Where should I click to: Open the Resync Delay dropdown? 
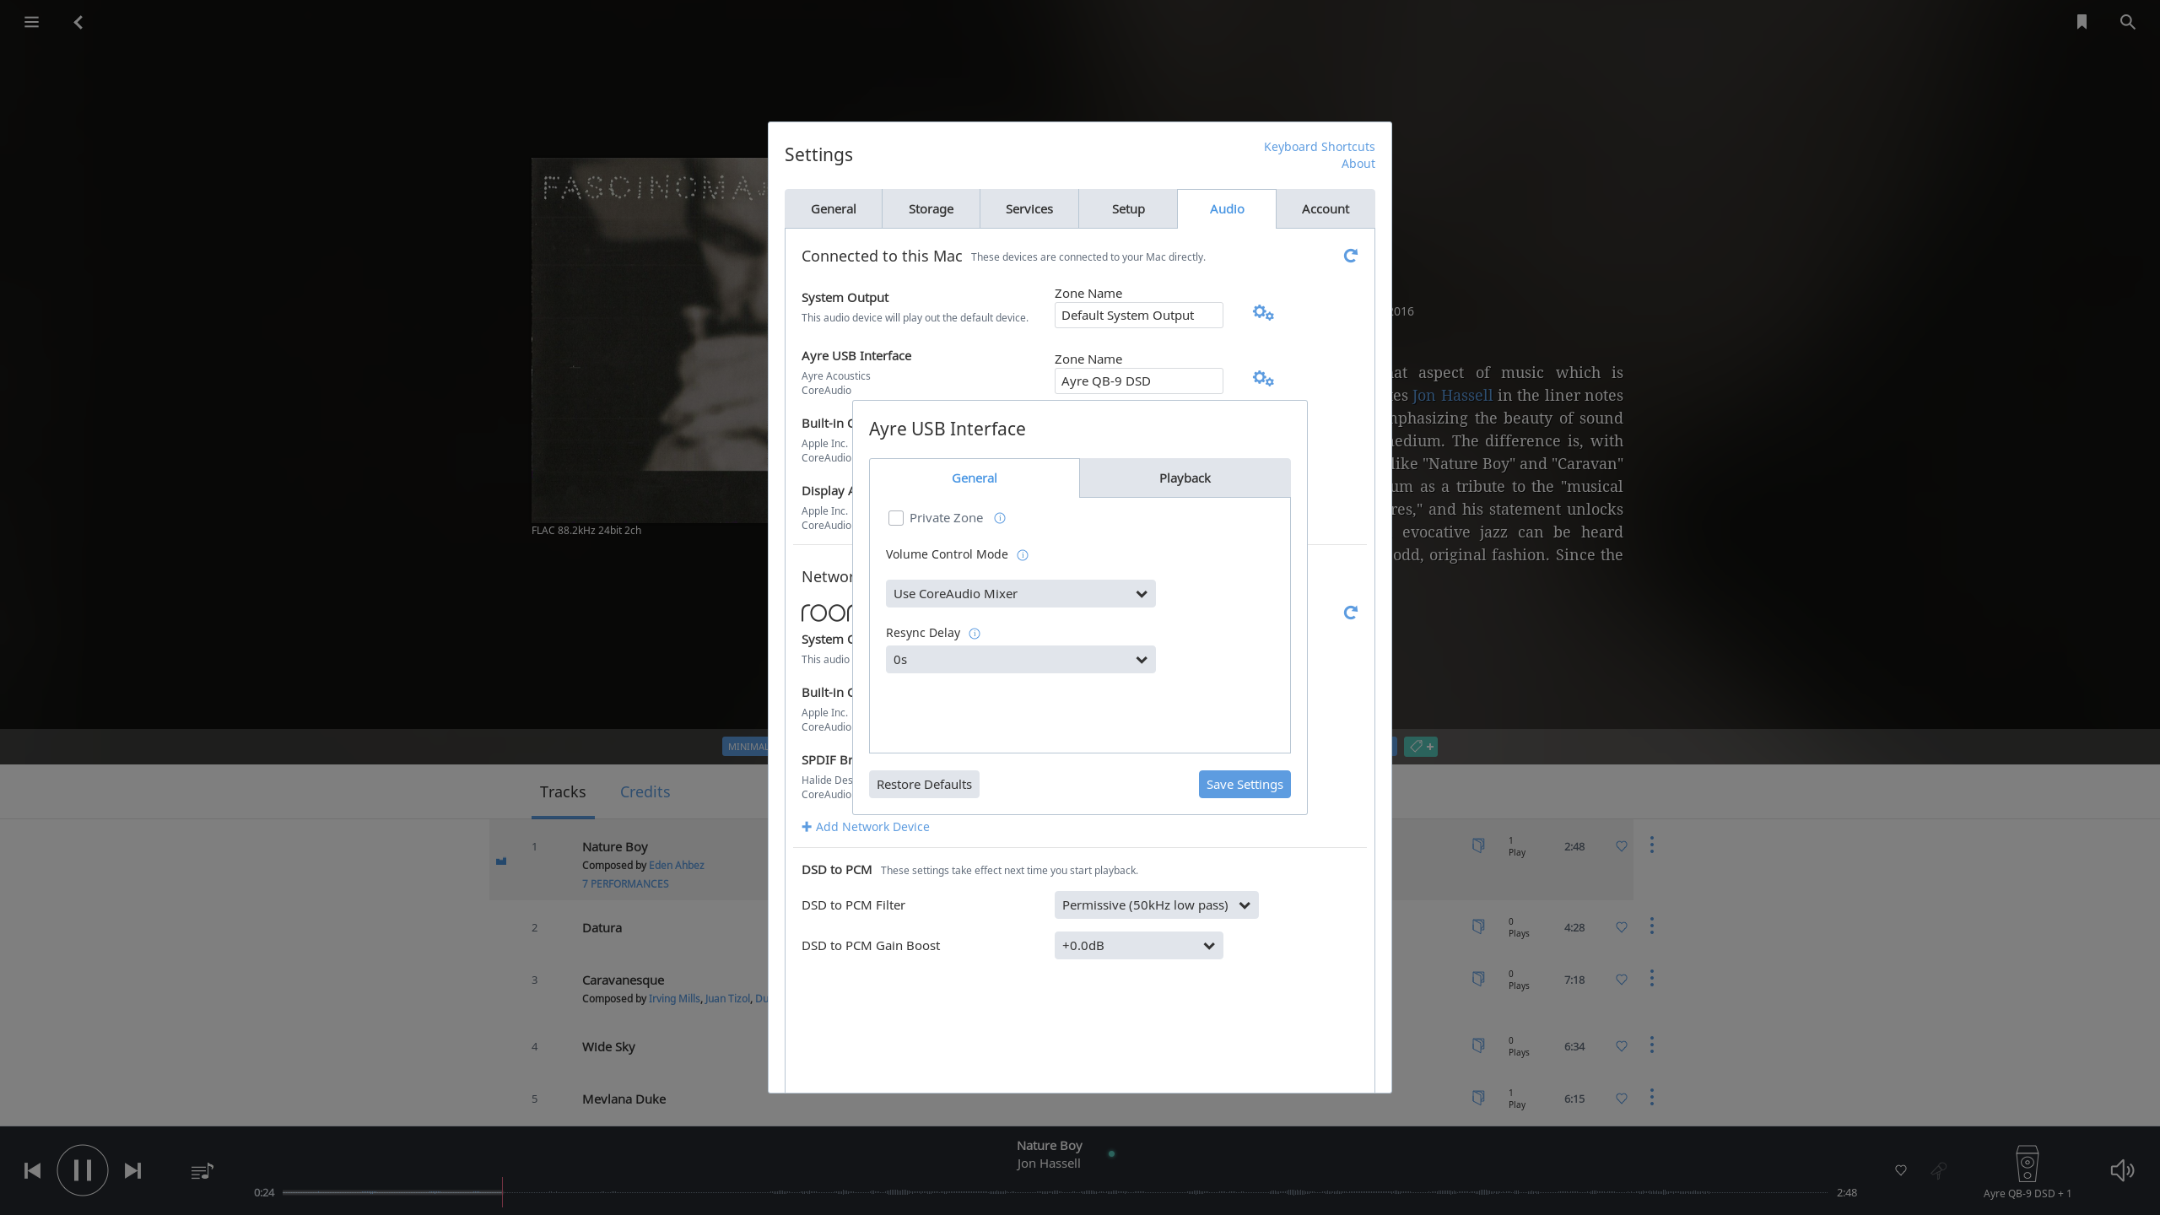[1020, 660]
